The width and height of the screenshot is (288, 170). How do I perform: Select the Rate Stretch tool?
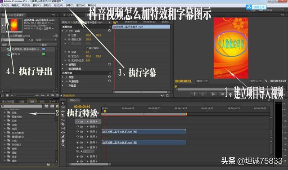pyautogui.click(x=63, y=120)
